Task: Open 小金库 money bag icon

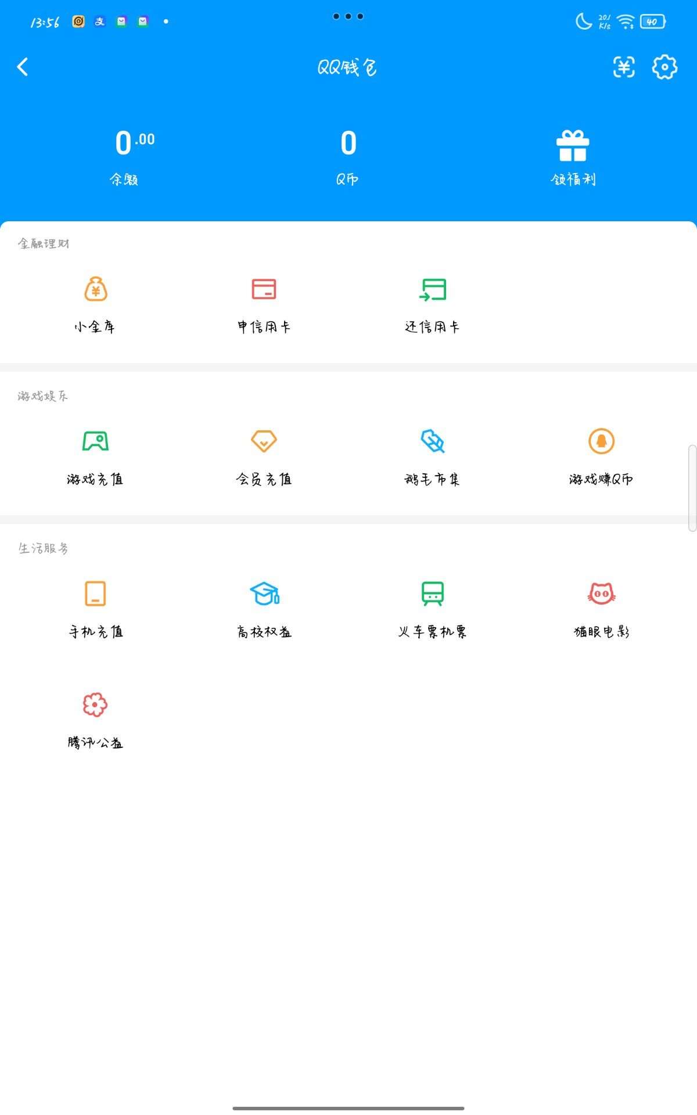Action: coord(96,289)
